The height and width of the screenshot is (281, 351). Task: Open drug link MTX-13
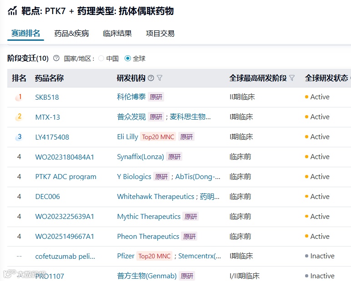[x=48, y=117]
